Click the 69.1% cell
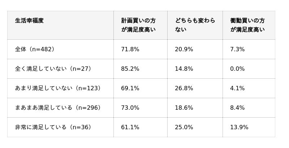289x148 pixels. pos(130,88)
